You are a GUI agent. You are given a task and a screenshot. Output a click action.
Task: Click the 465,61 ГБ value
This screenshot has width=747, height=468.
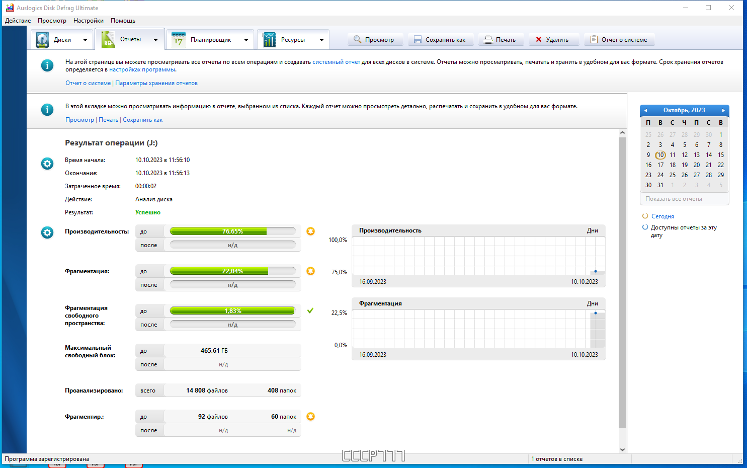(214, 351)
